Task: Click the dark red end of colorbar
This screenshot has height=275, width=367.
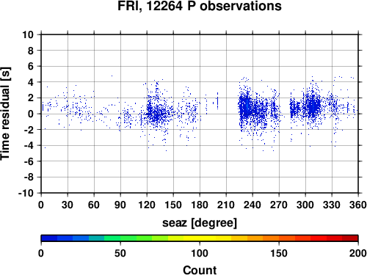Action: coord(350,238)
